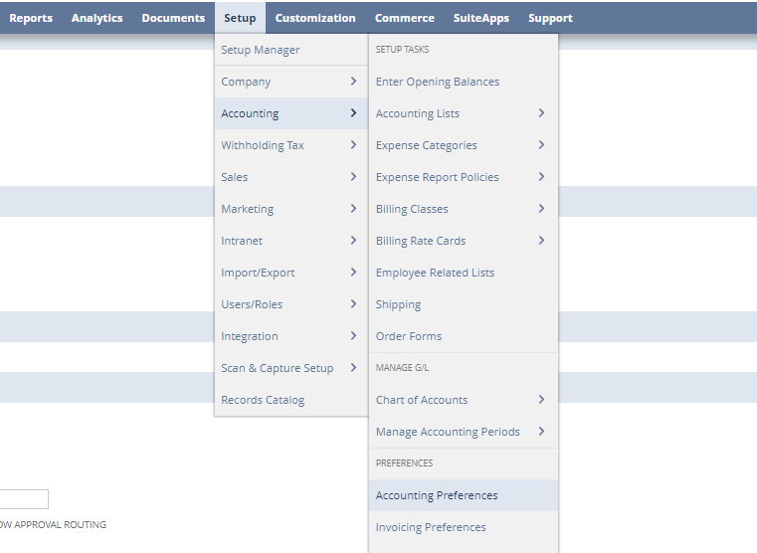The width and height of the screenshot is (757, 553).
Task: Expand Expense Categories arrow
Action: (541, 145)
